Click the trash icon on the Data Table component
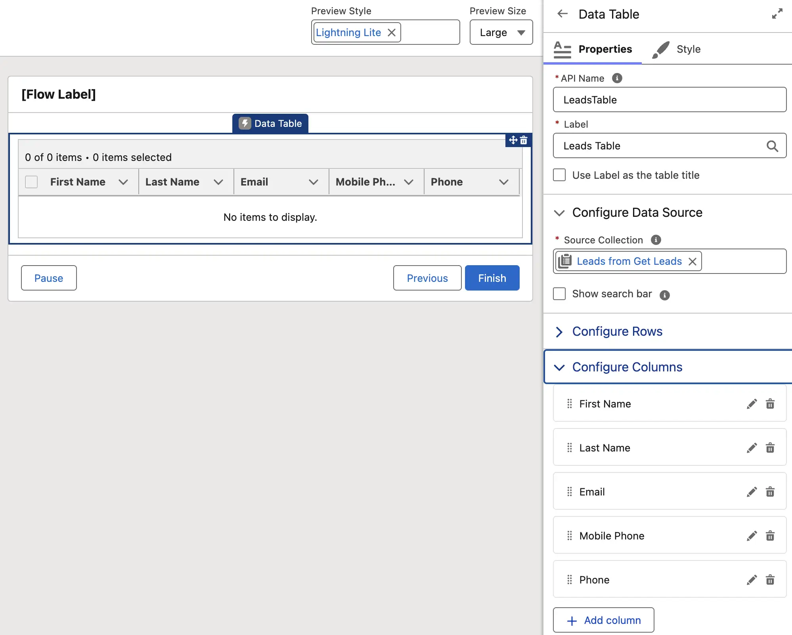This screenshot has width=792, height=635. point(524,140)
